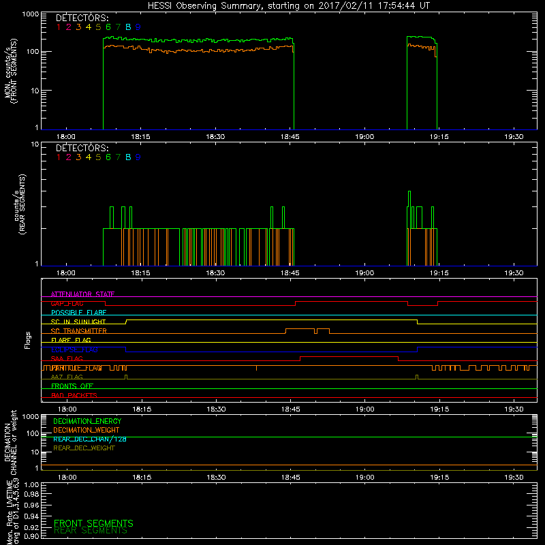The height and width of the screenshot is (545, 545).
Task: Select detector number 4 in the rear segments legend
Action: [89, 157]
